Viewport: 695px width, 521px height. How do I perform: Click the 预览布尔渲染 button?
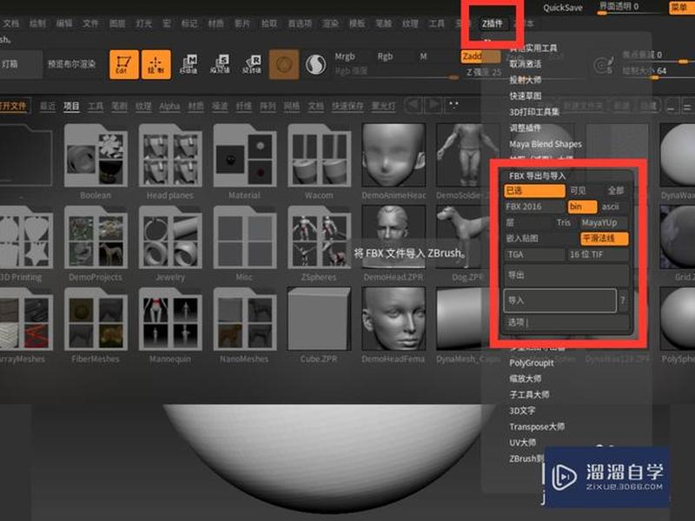click(72, 64)
